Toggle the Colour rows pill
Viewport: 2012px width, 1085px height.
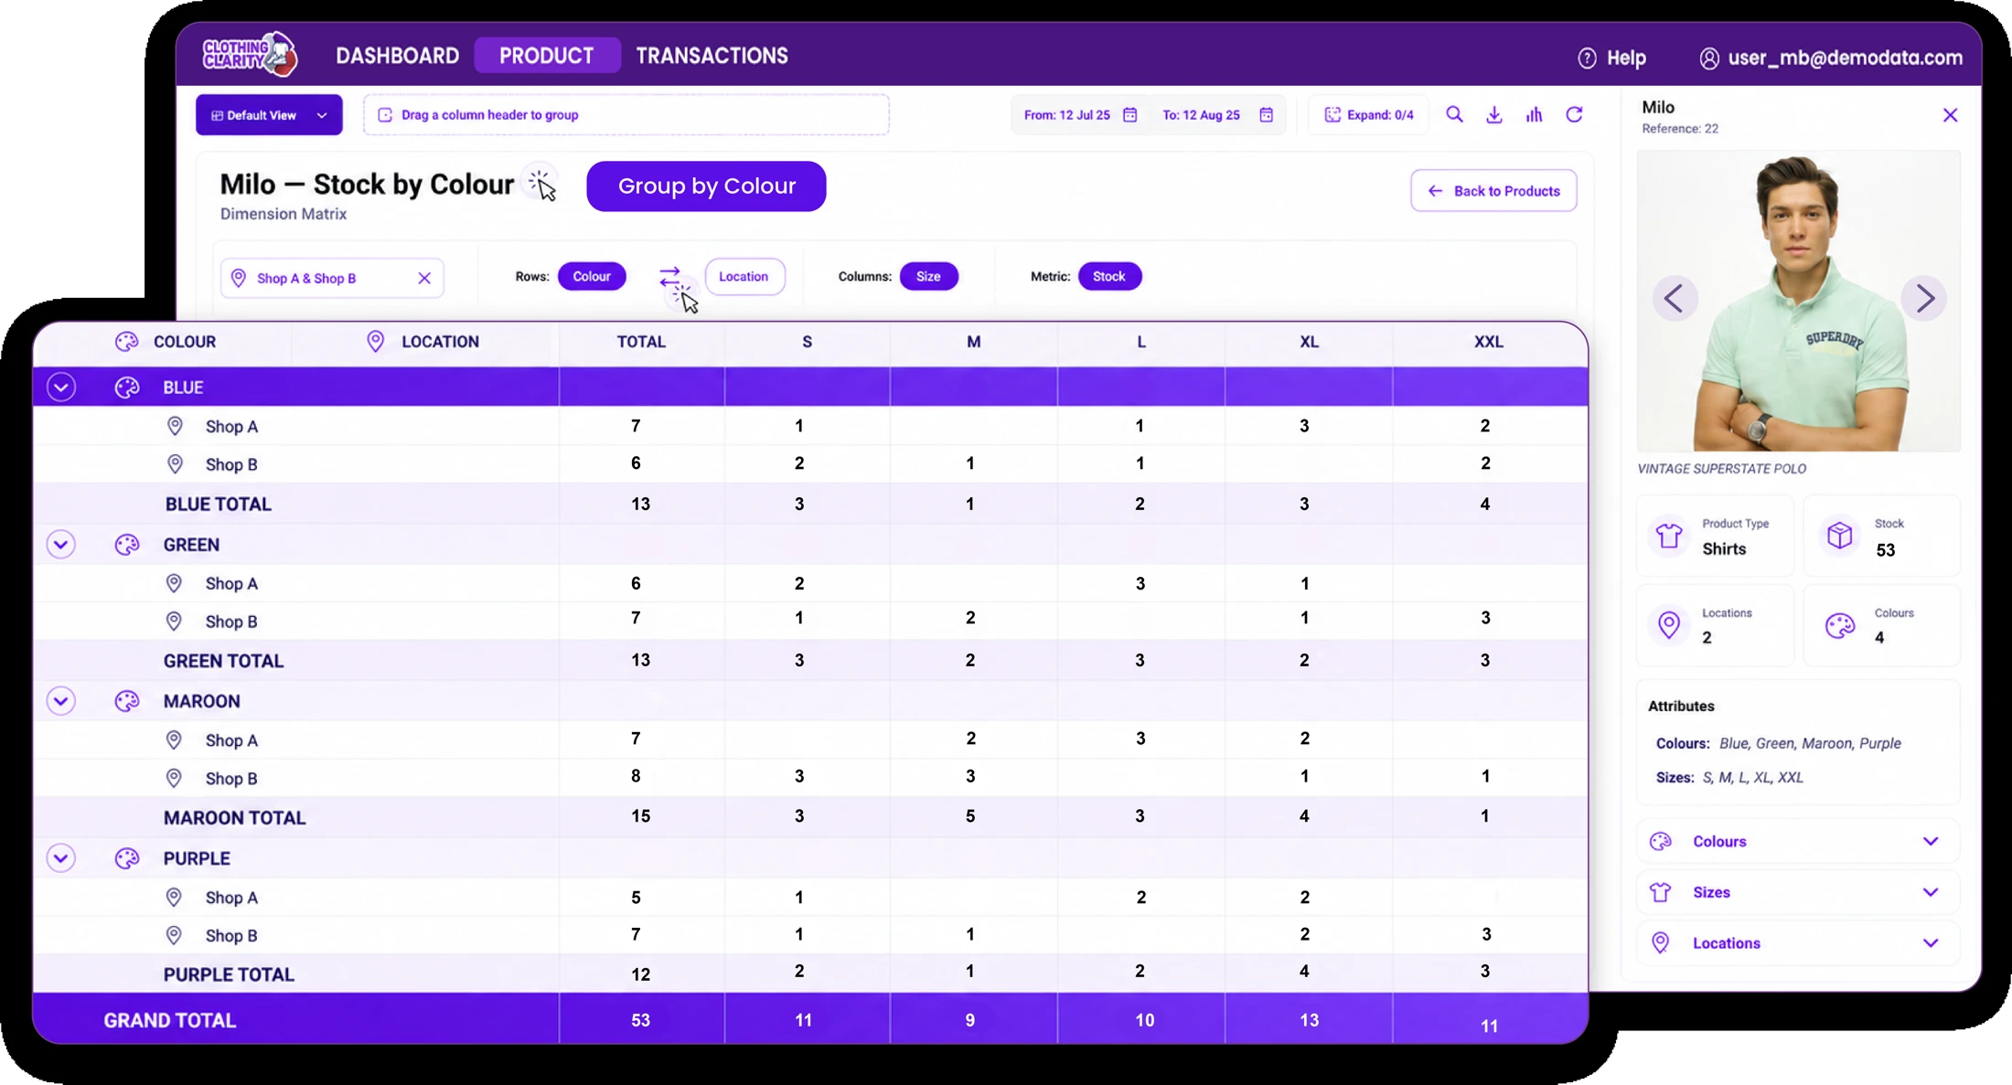pyautogui.click(x=592, y=276)
